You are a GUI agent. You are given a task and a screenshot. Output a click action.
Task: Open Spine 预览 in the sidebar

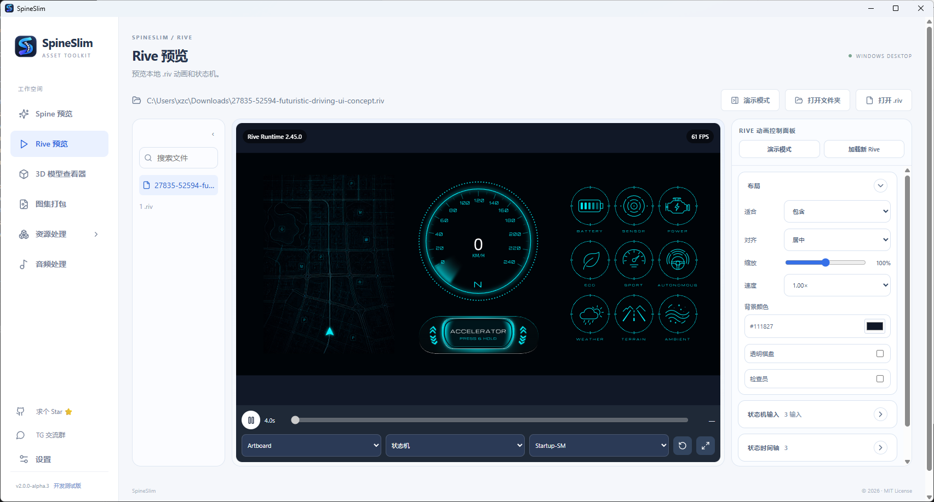click(x=59, y=114)
